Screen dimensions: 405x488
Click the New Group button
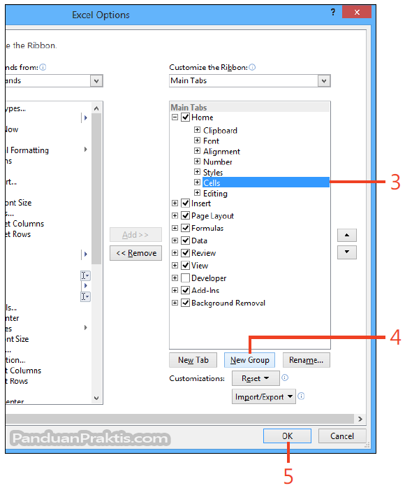[249, 360]
